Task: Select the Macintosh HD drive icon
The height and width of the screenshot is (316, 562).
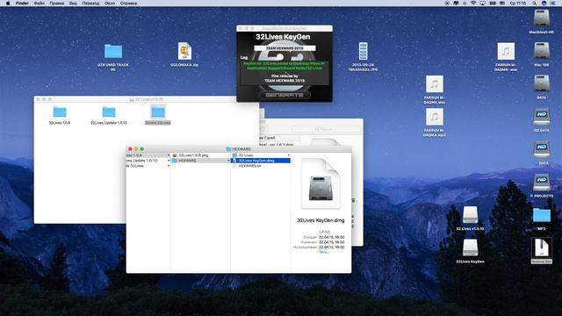Action: 541,18
